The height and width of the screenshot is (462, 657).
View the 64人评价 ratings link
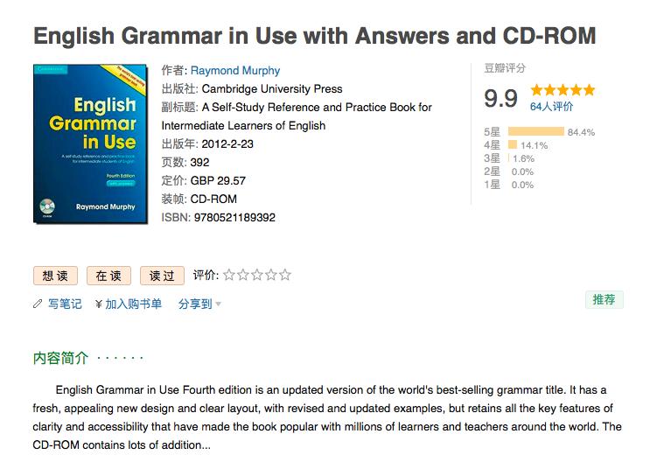(x=552, y=107)
